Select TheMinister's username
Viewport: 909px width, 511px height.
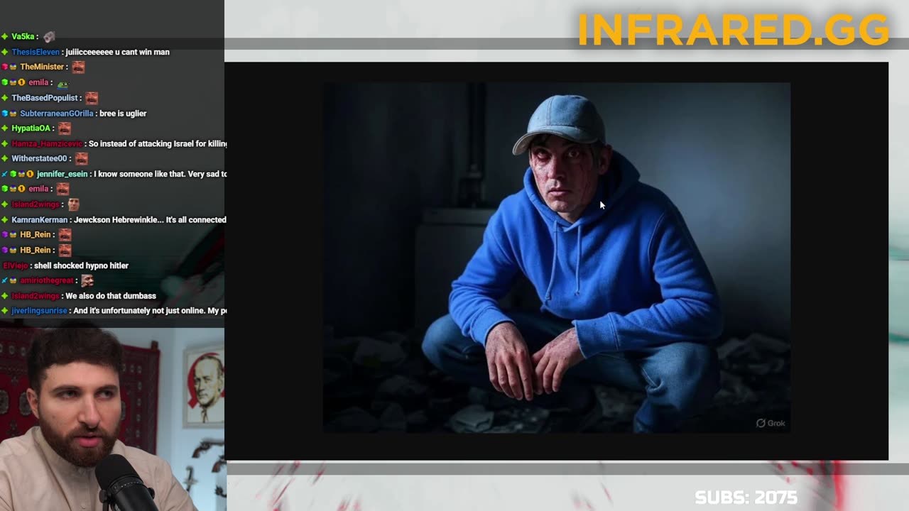pyautogui.click(x=42, y=67)
